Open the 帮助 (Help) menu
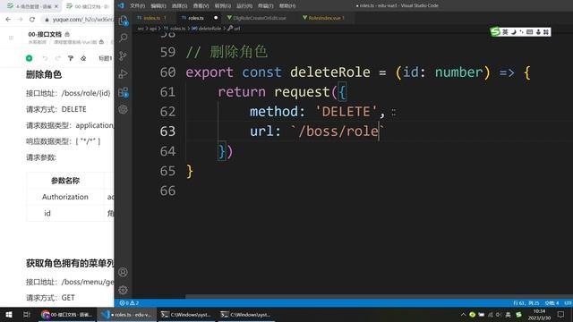The height and width of the screenshot is (322, 573). [287, 5]
